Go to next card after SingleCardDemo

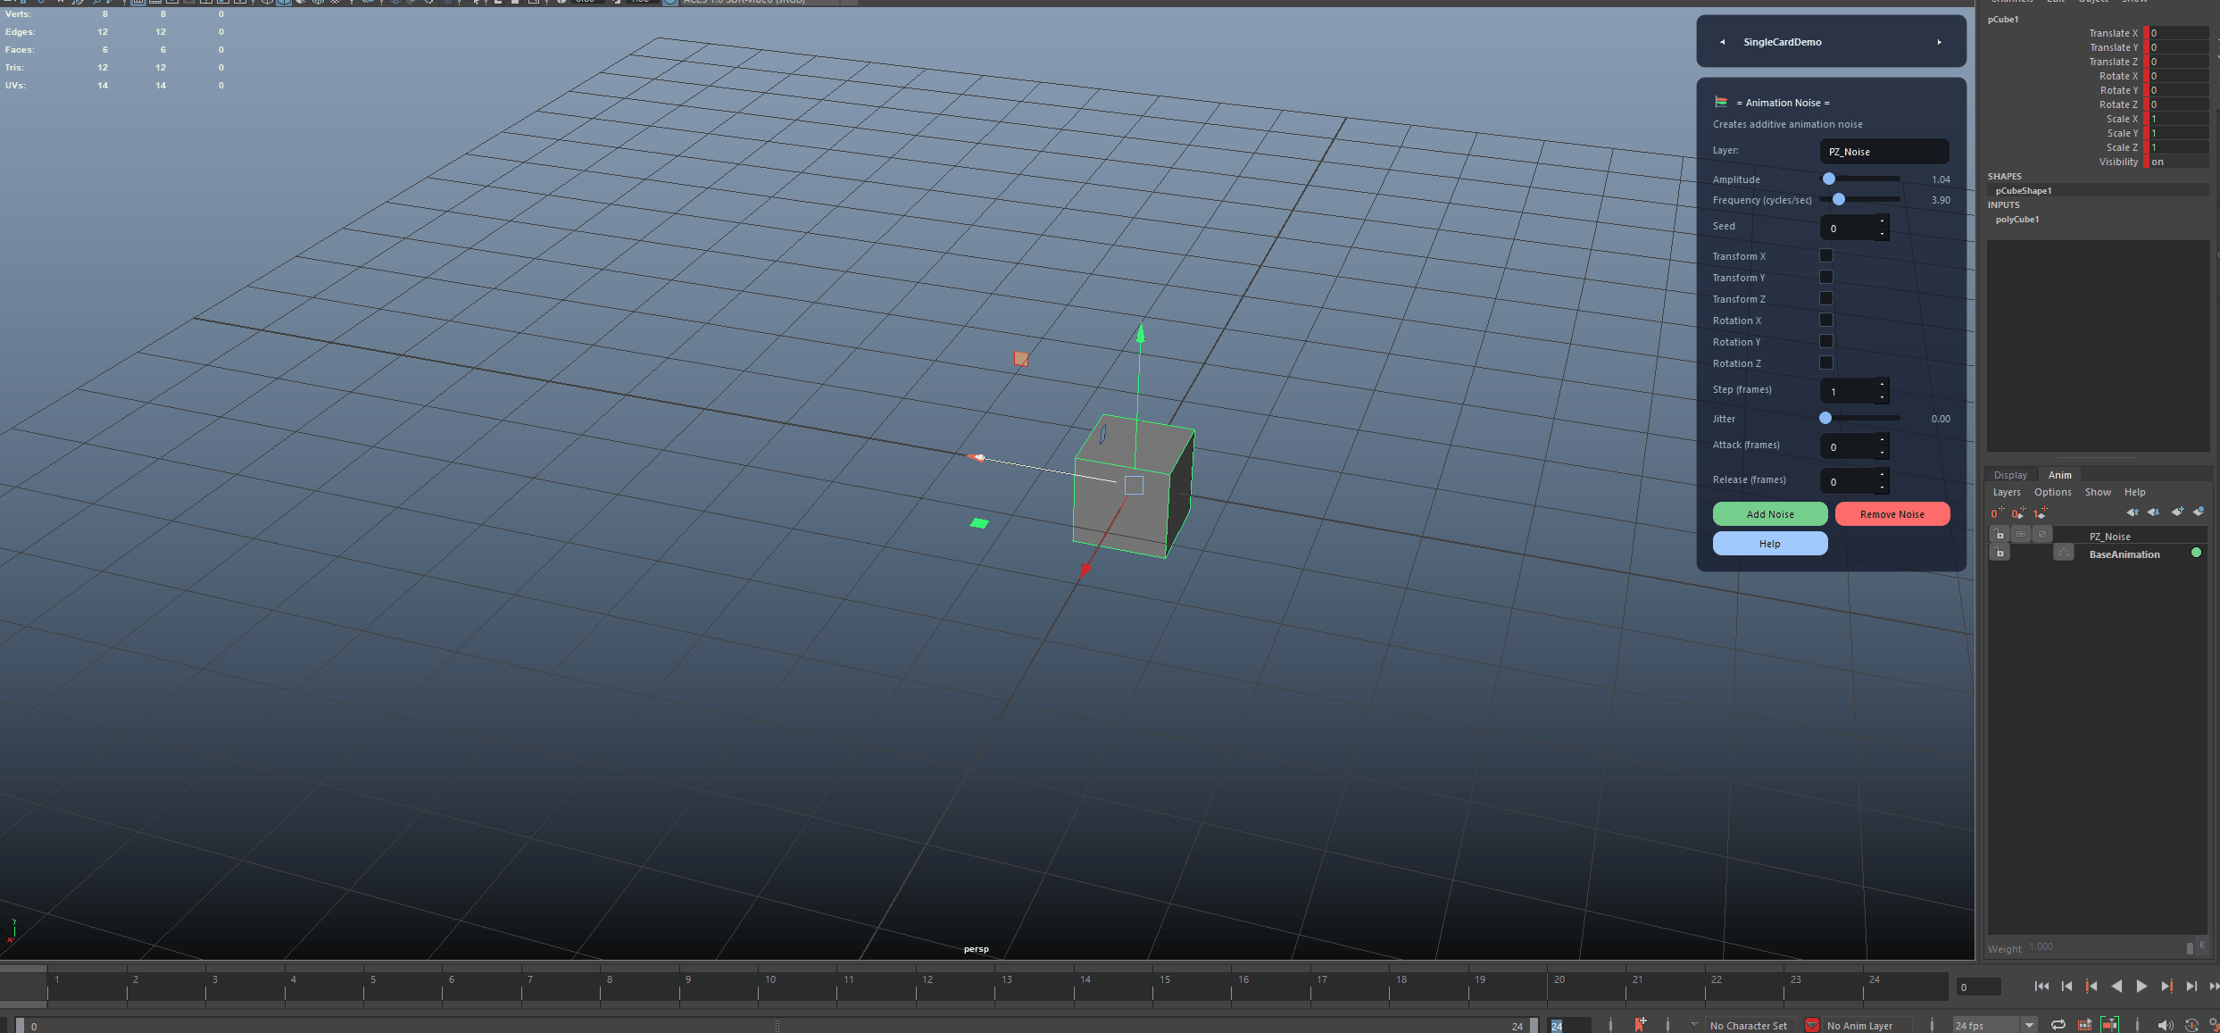tap(1939, 42)
